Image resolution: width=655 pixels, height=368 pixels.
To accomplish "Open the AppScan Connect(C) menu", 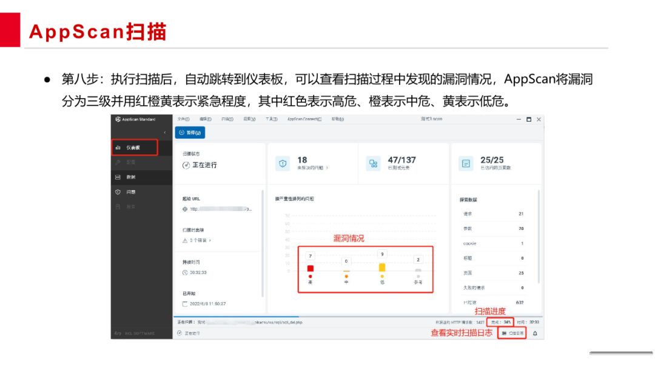I will coord(304,119).
